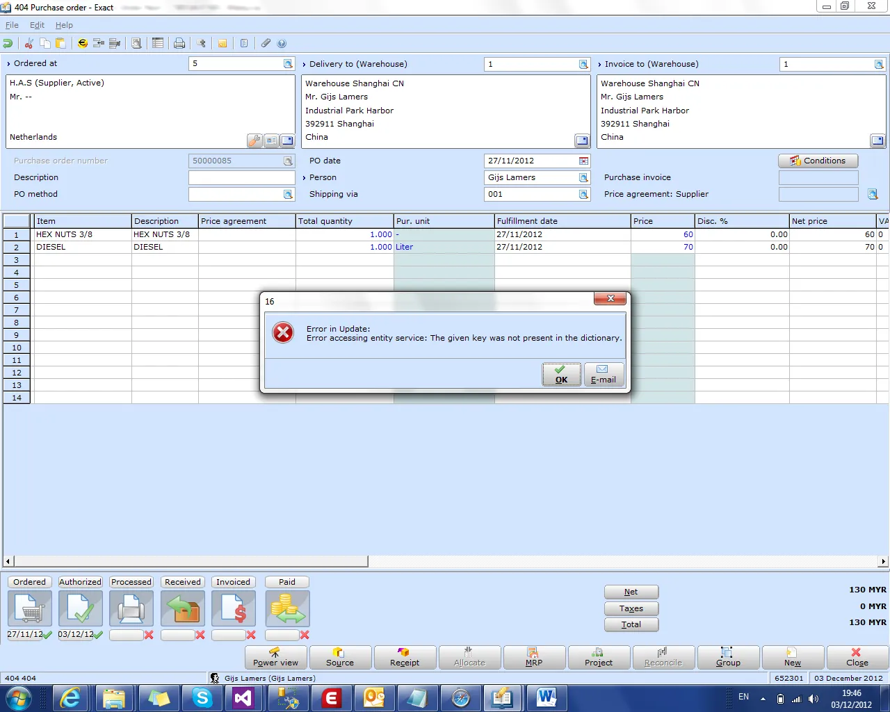The width and height of the screenshot is (890, 712).
Task: Click the Conditions button
Action: pos(818,161)
